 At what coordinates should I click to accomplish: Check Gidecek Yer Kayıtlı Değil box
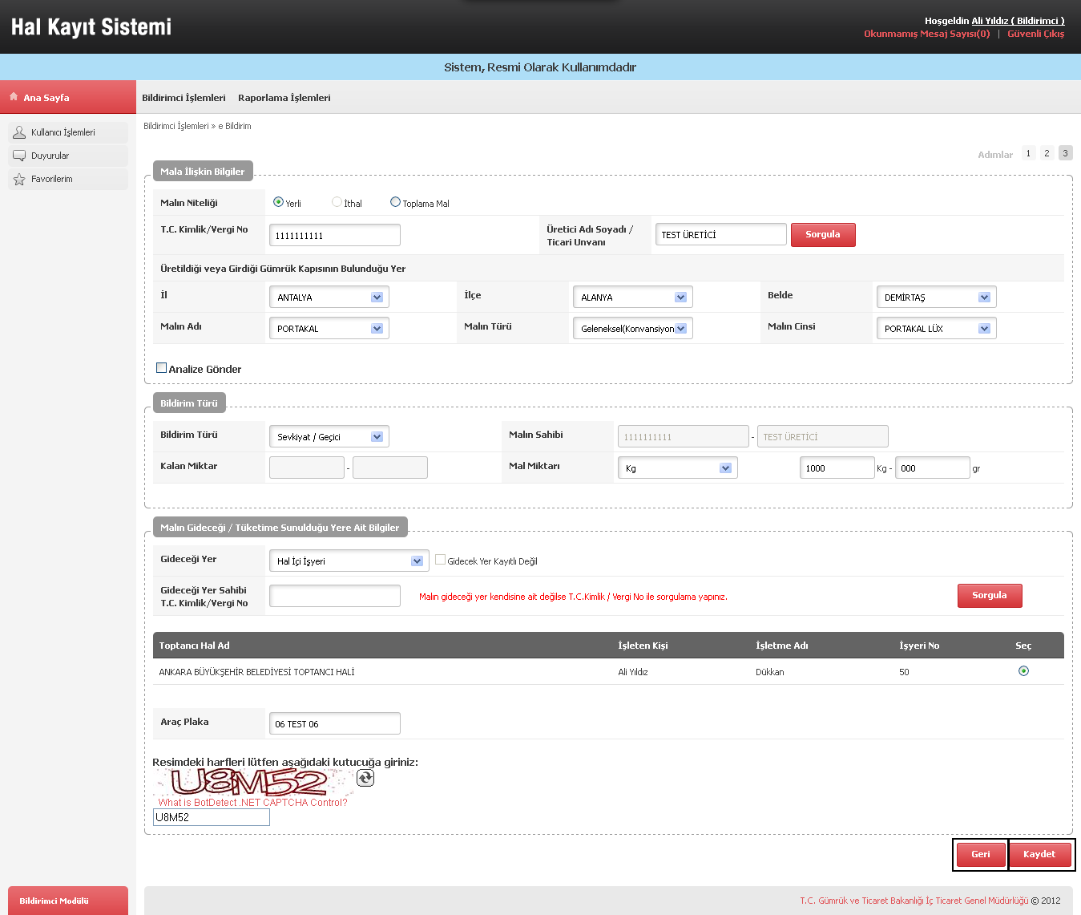pyautogui.click(x=440, y=560)
